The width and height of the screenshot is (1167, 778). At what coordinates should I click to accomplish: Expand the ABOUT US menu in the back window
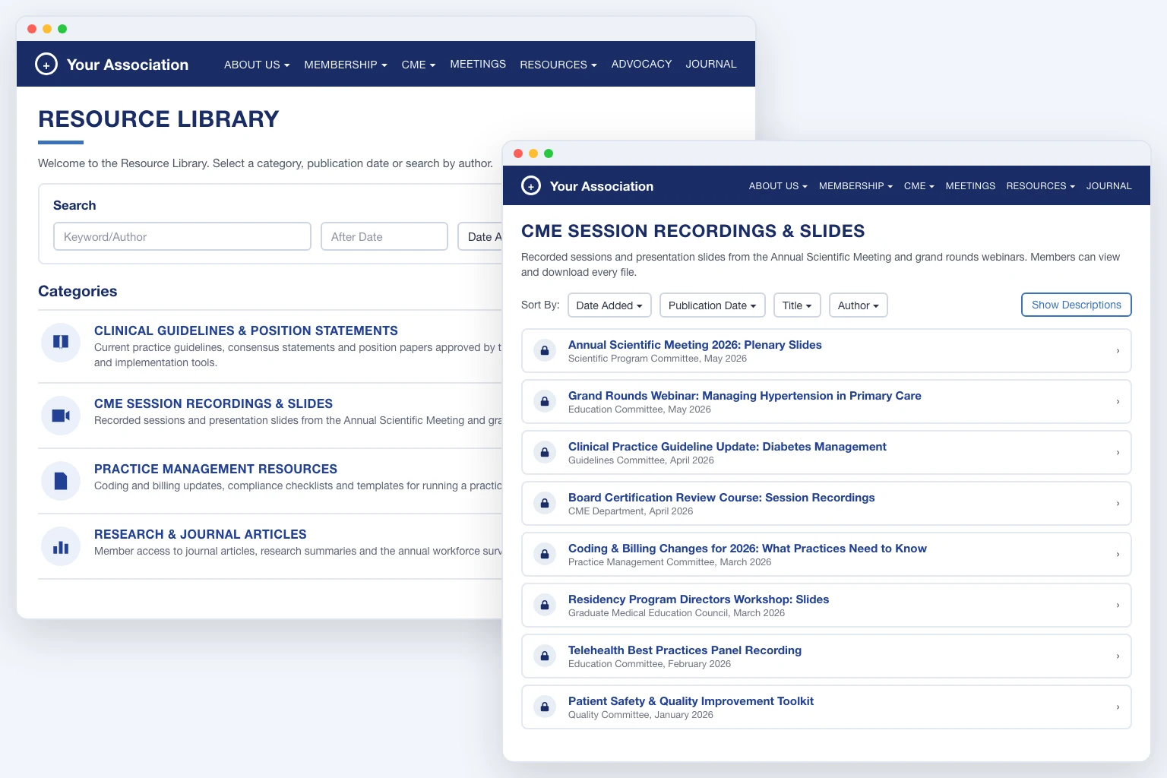tap(257, 65)
